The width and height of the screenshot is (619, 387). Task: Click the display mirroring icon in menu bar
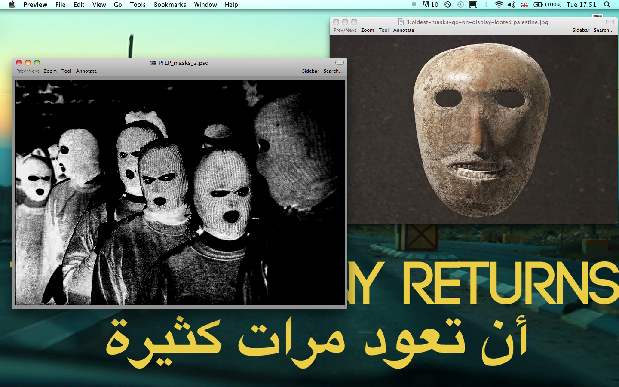[473, 5]
